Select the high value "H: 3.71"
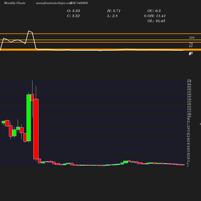This screenshot has height=201, width=201. click(x=114, y=11)
